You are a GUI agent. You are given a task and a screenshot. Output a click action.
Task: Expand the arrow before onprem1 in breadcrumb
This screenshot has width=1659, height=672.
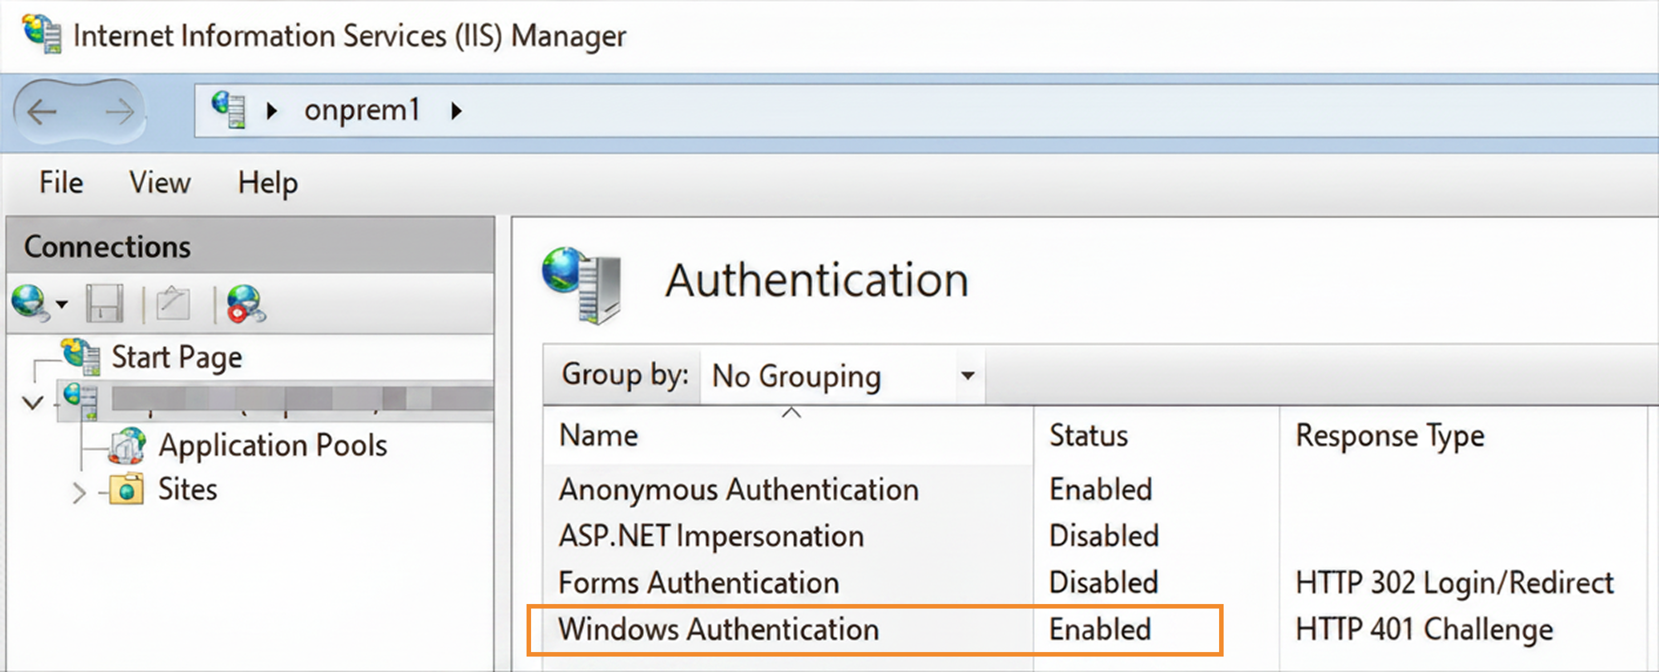click(x=272, y=111)
